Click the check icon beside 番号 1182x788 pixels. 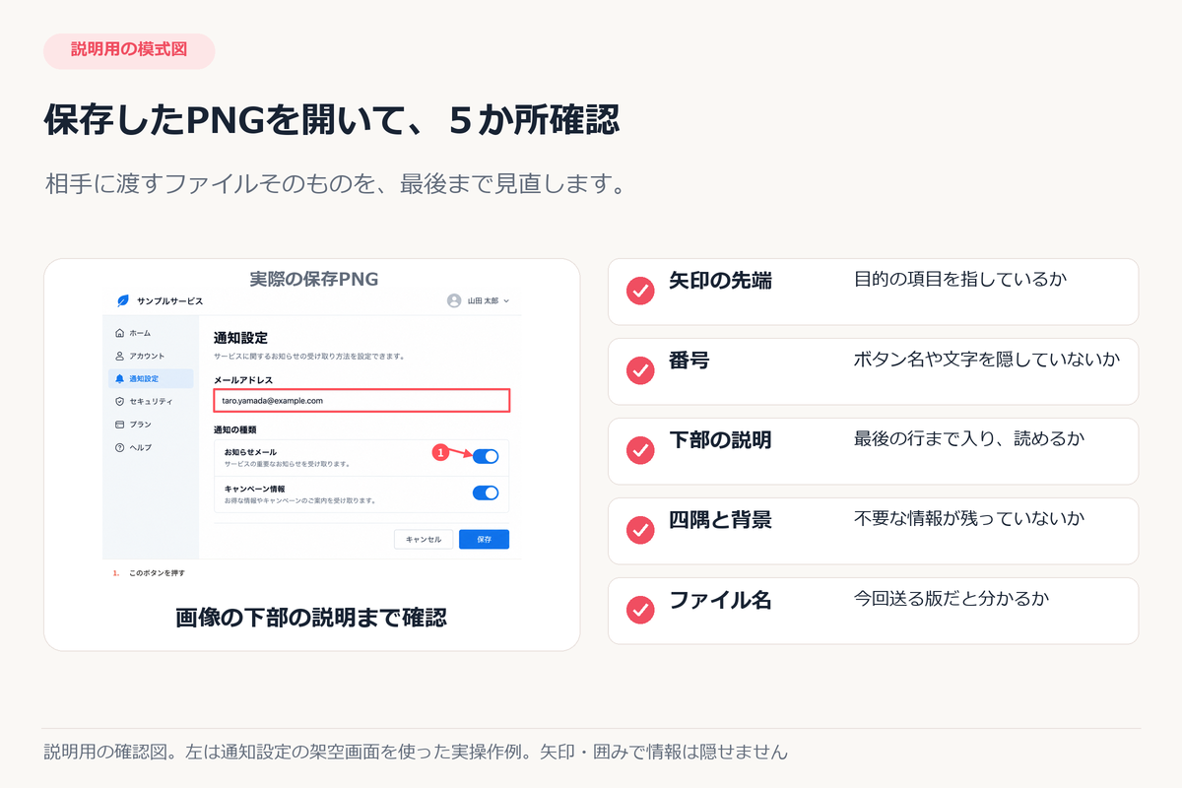coord(640,370)
